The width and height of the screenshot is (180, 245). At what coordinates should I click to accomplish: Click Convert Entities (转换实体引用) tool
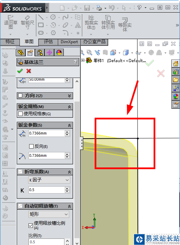108,22
